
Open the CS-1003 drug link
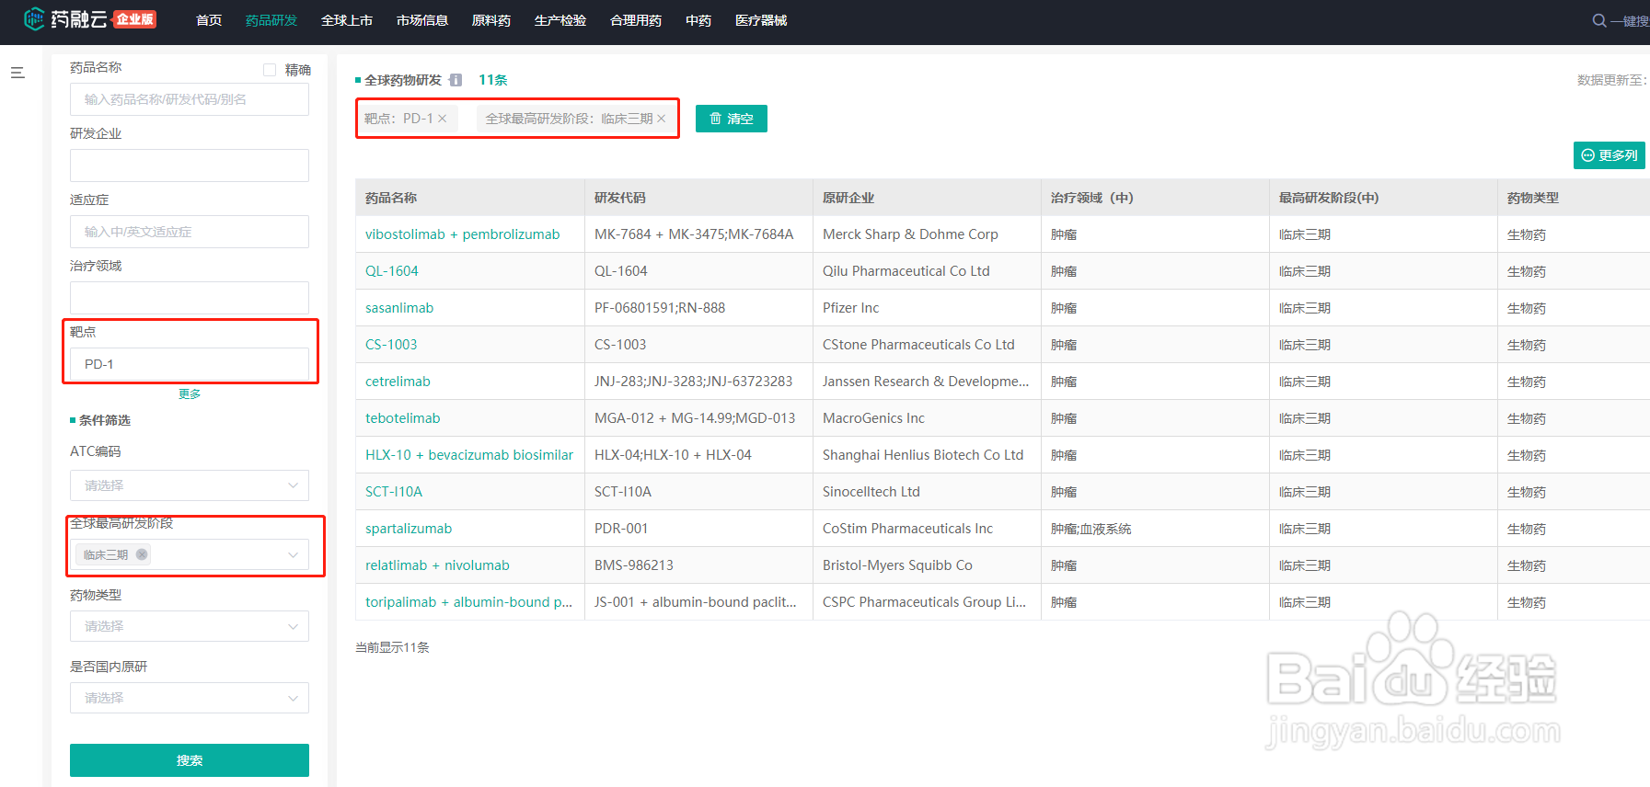391,345
